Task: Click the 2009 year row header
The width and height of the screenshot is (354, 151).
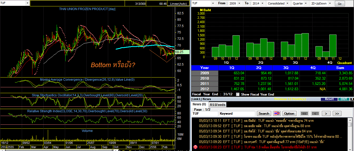Action: pos(205,73)
